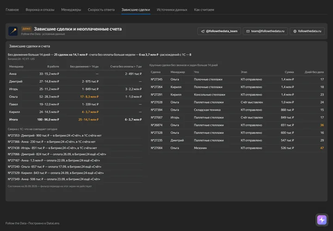This screenshot has height=231, width=333.
Task: Click the orange value 4 · 3,7 млн ₽
Action: [x=90, y=112]
